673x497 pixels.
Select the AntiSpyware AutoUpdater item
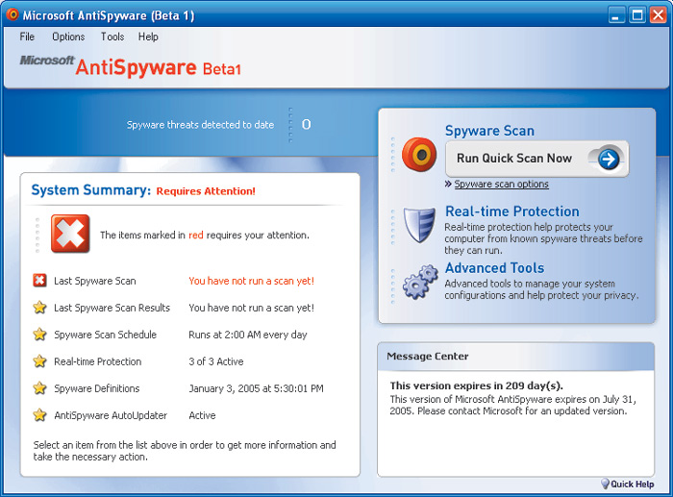111,415
